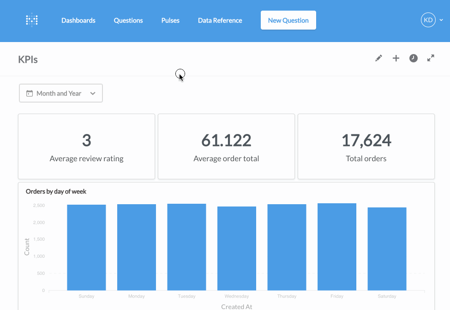Image resolution: width=450 pixels, height=310 pixels.
Task: Select the Questions menu item
Action: [x=128, y=20]
